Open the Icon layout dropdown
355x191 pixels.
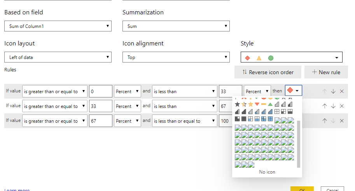pos(58,57)
